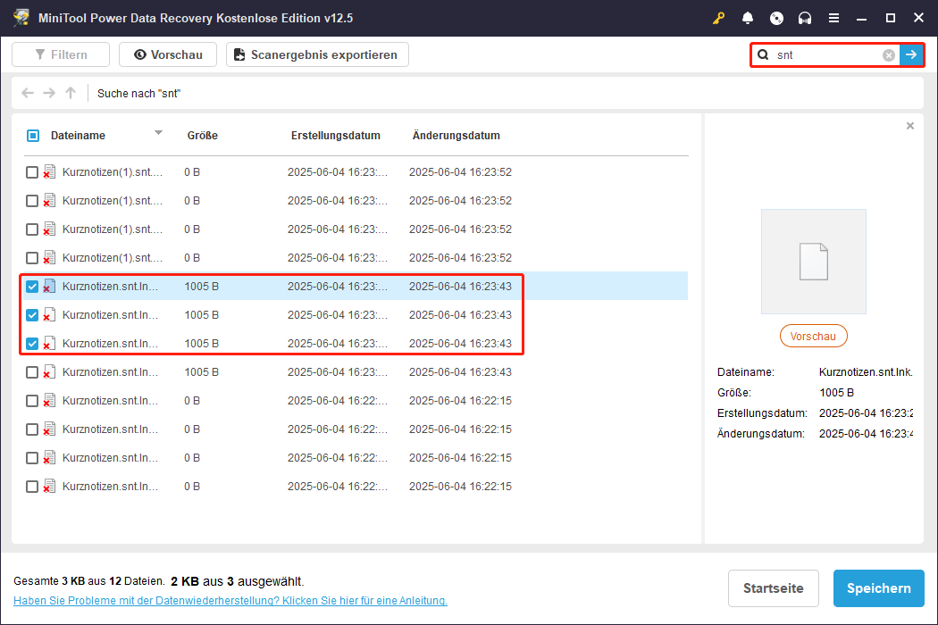Screen dimensions: 938x625
Task: Open the bell notifications icon
Action: click(747, 18)
